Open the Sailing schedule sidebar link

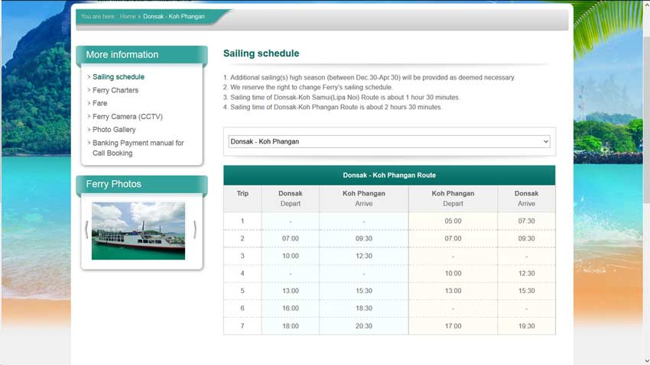coord(119,76)
